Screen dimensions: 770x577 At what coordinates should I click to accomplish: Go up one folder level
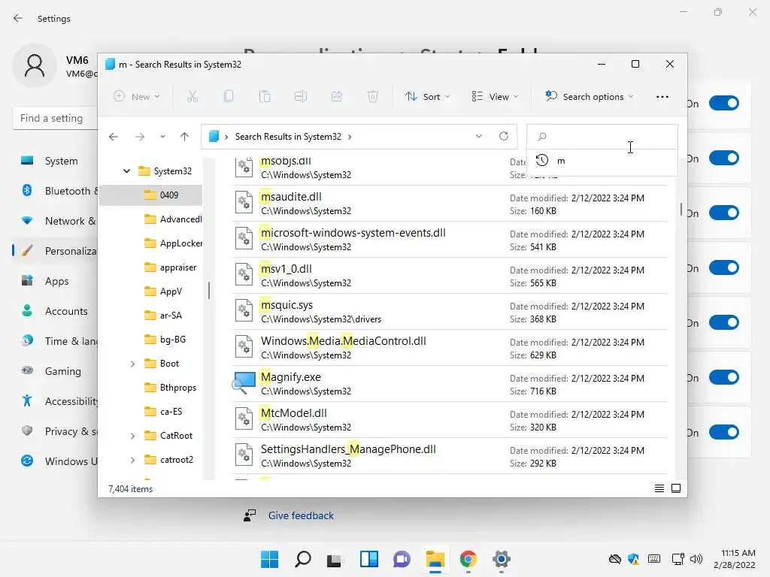(185, 137)
